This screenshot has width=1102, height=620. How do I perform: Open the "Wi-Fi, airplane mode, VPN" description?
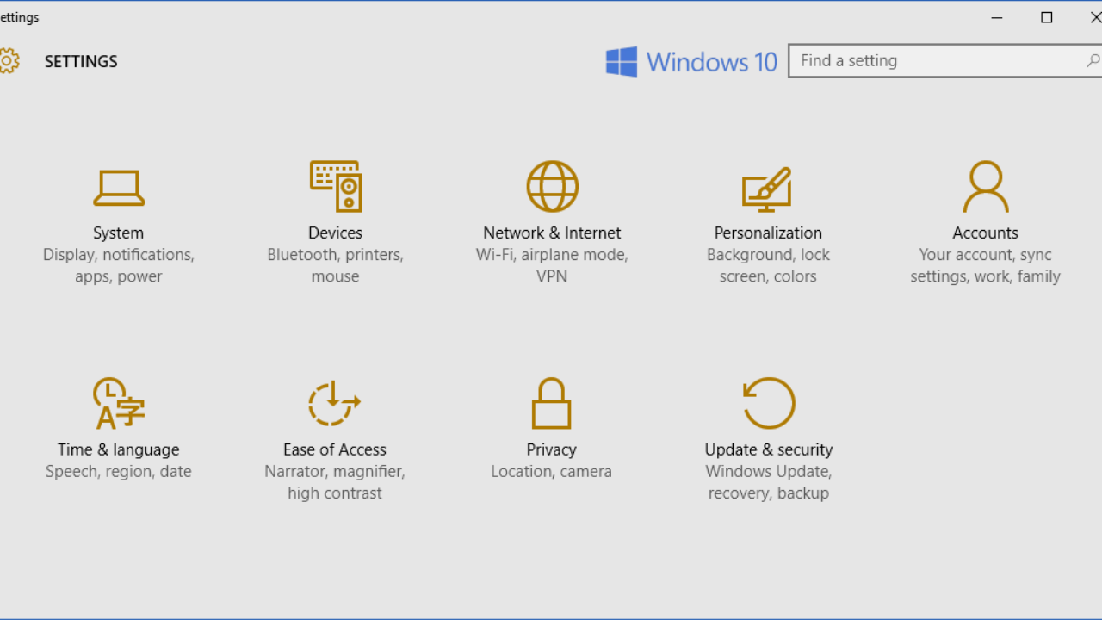[x=552, y=265]
